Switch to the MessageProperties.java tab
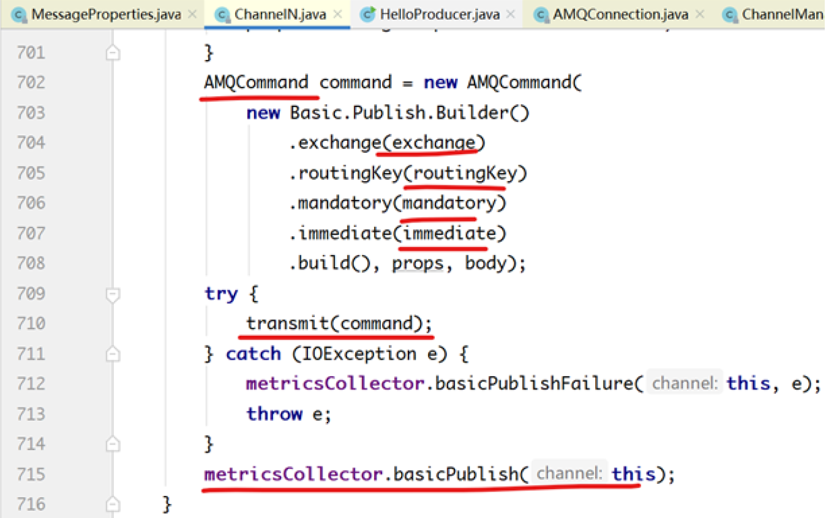Screen dimensions: 826x518 105,14
